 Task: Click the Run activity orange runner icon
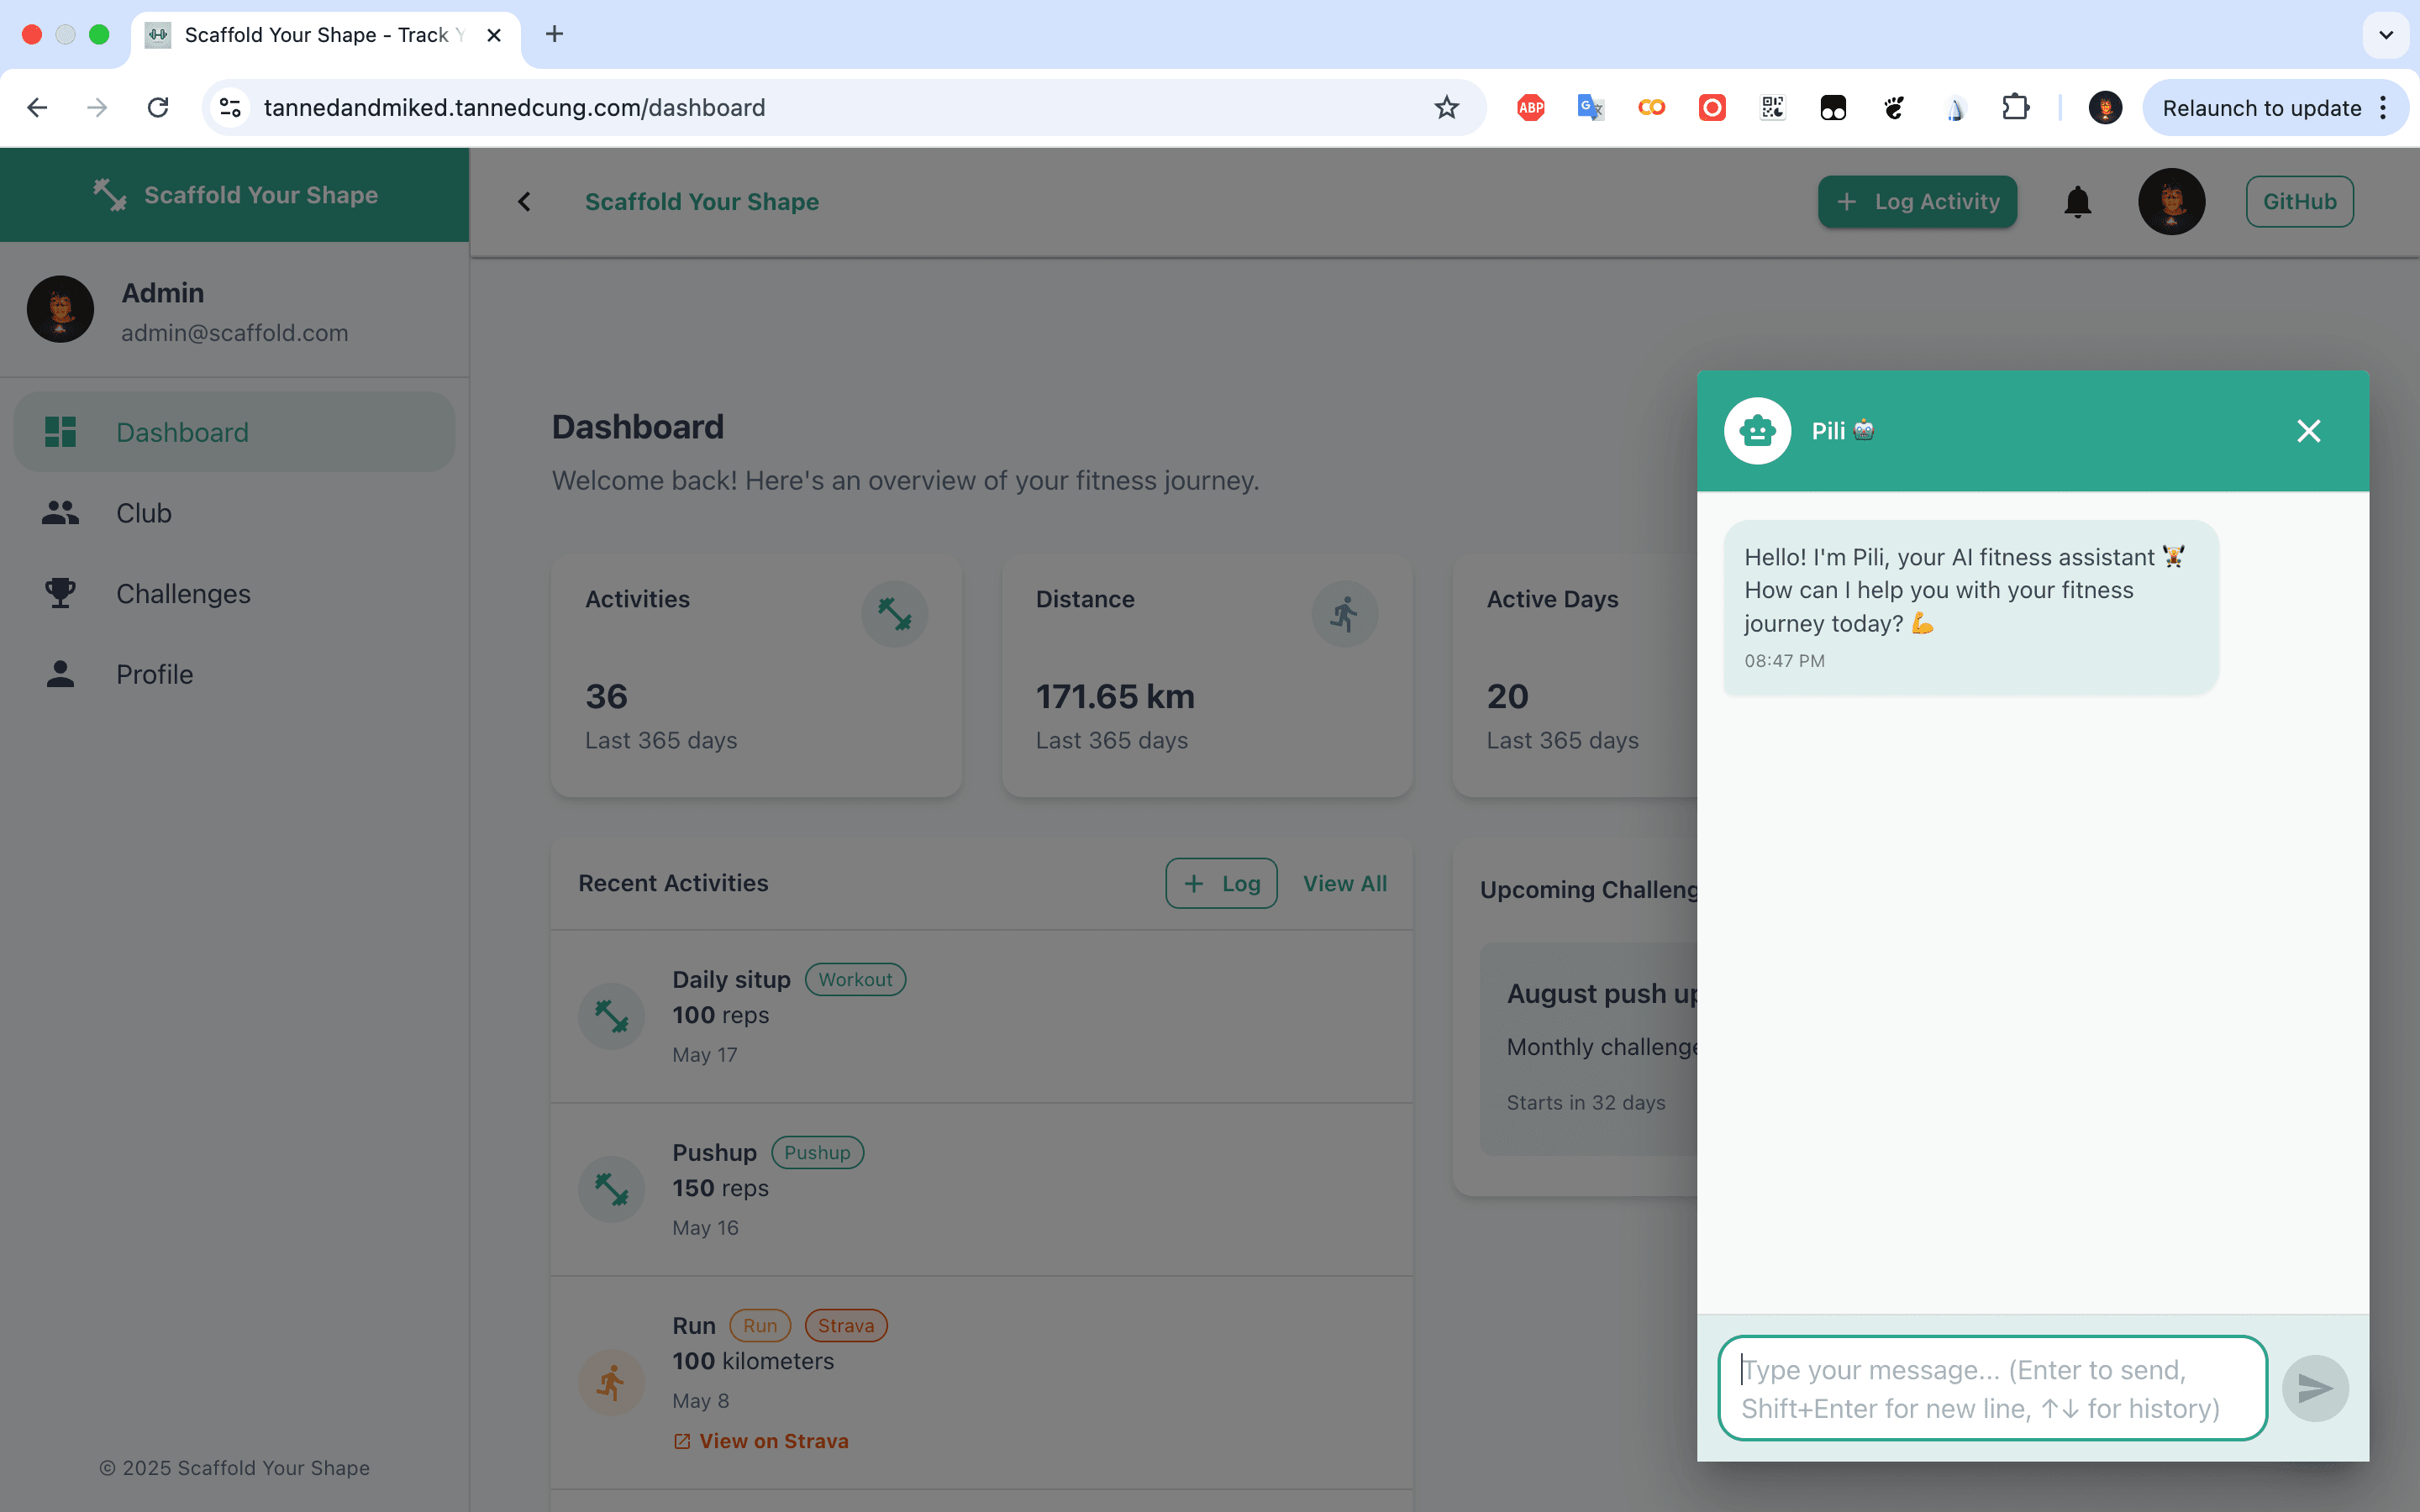coord(611,1383)
